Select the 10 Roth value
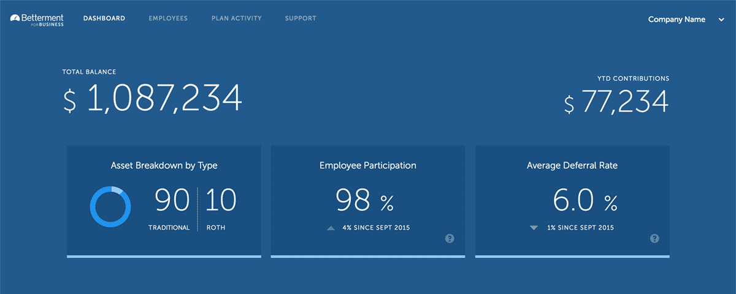The height and width of the screenshot is (294, 736). point(221,208)
